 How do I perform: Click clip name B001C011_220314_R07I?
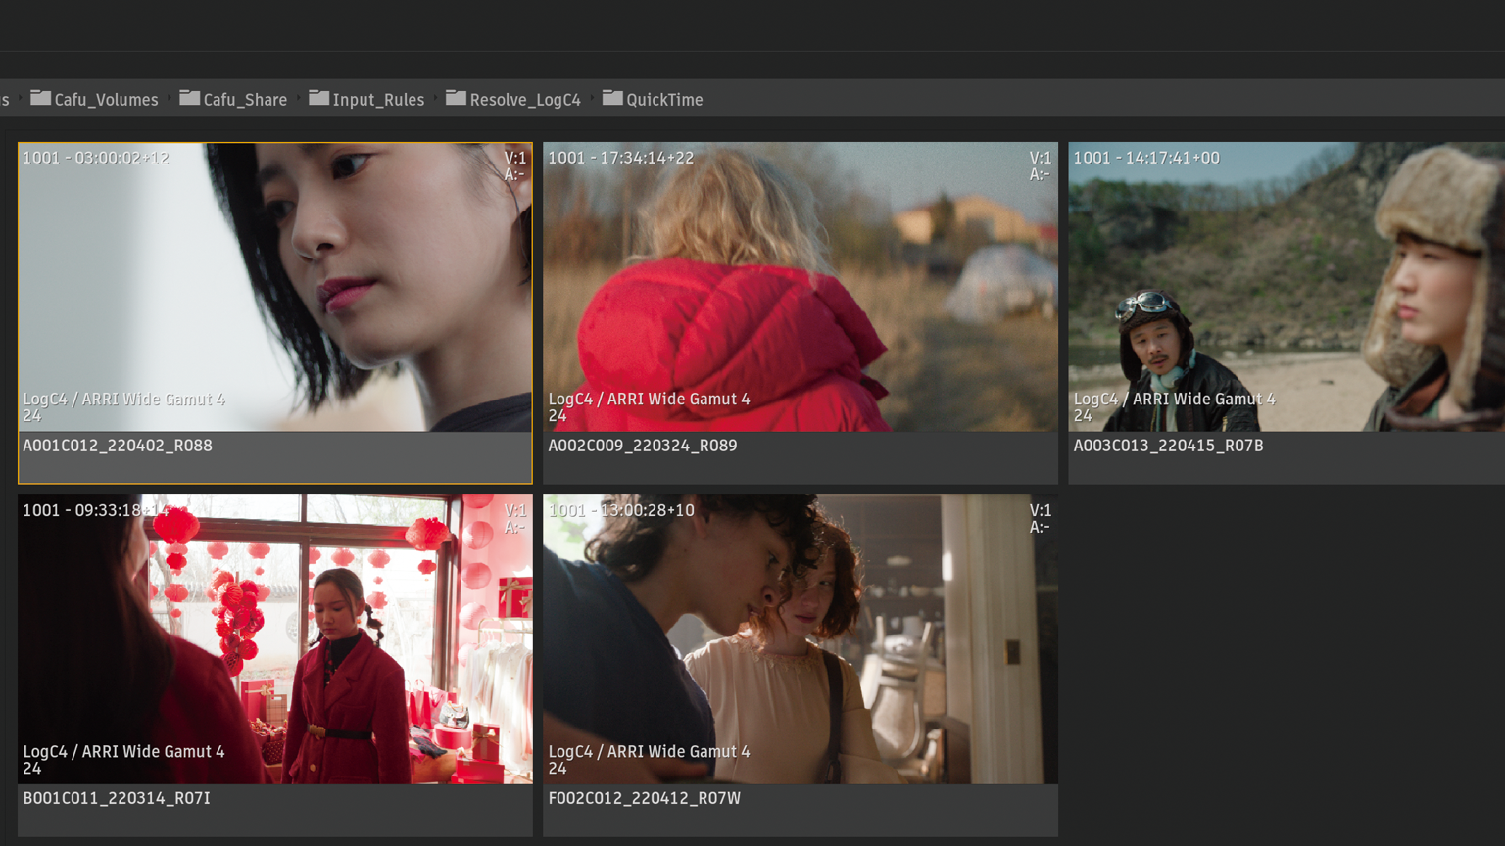117,798
